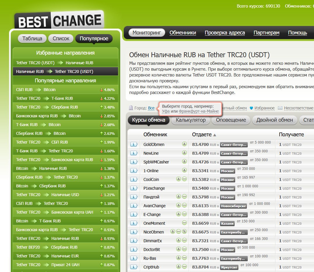Open popular direction Tether TRC20 to Приват 24 UAH

click(x=65, y=265)
